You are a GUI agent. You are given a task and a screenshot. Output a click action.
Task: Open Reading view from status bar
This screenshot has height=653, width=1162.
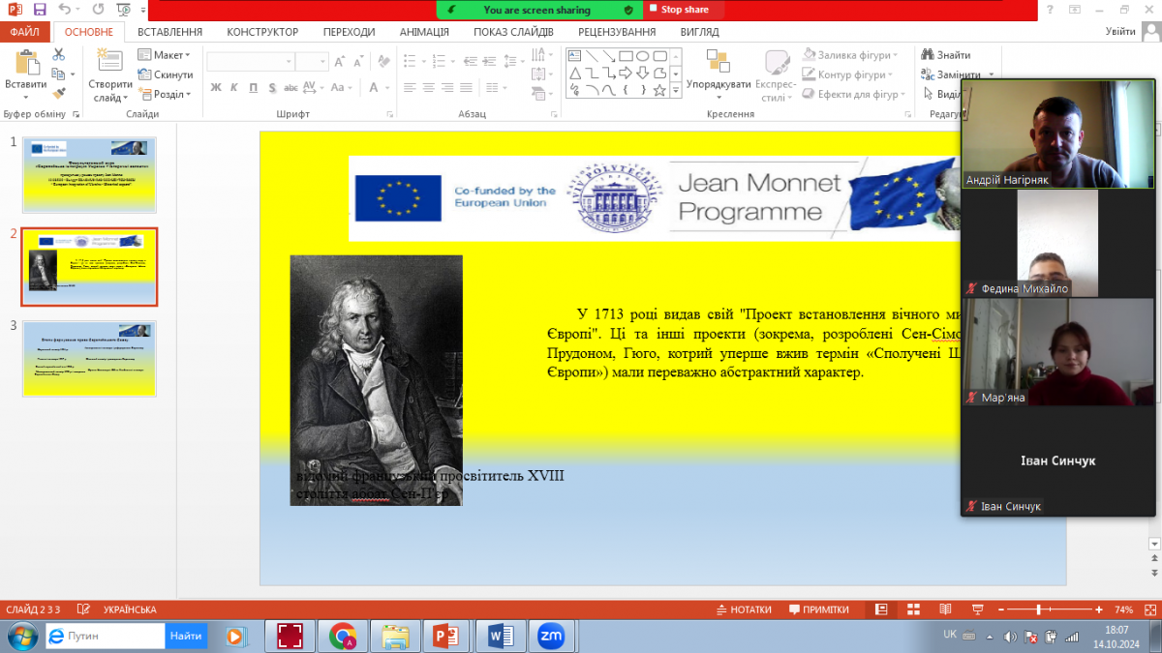(x=943, y=609)
